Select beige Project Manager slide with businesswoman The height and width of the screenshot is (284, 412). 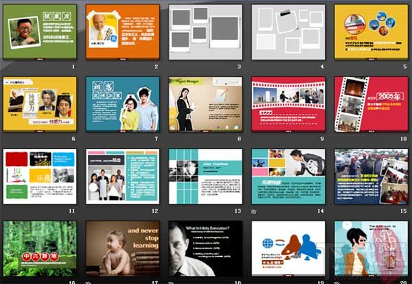click(x=205, y=104)
